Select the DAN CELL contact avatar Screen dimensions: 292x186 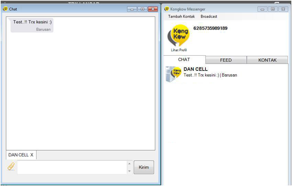click(x=173, y=74)
